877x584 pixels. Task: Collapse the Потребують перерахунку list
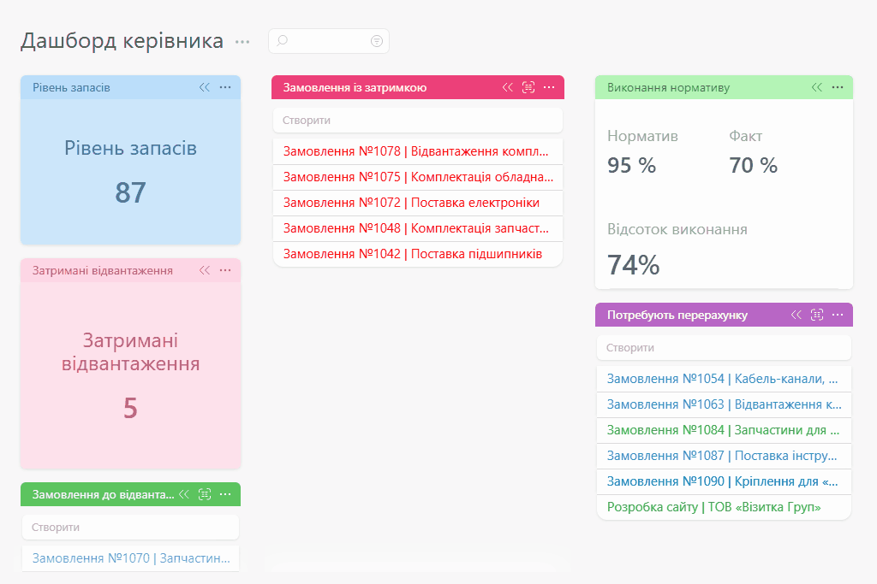tap(796, 315)
